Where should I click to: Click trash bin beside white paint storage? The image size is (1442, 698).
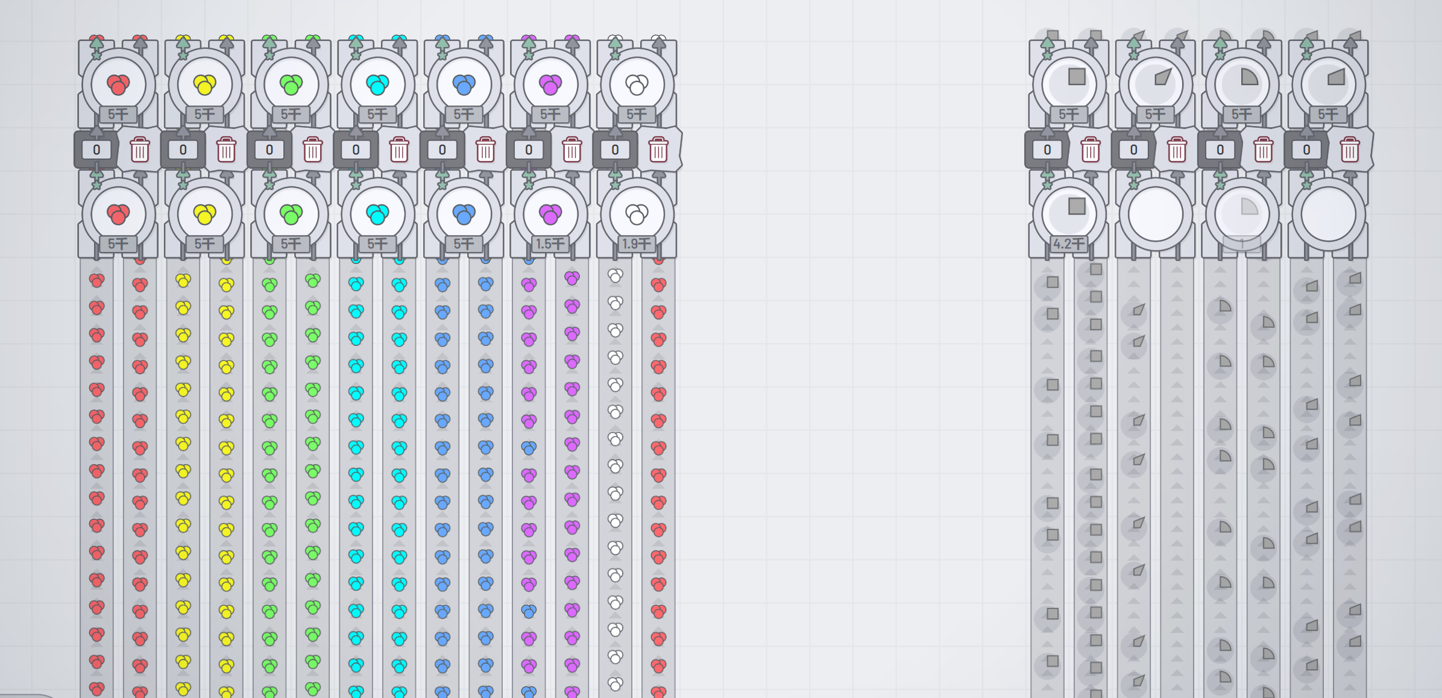[658, 149]
